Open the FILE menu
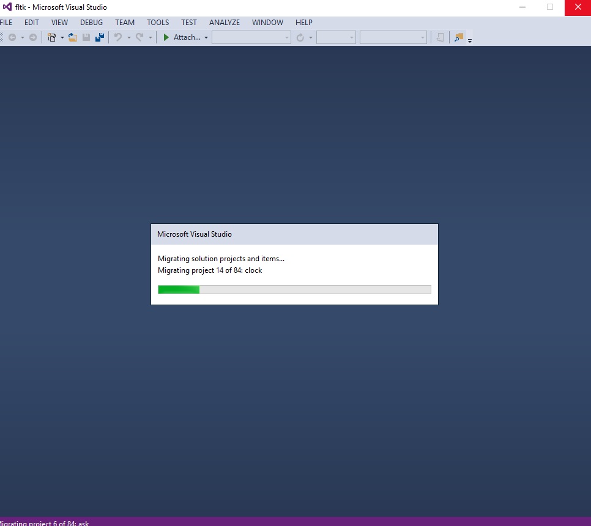Image resolution: width=591 pixels, height=526 pixels. [x=6, y=22]
